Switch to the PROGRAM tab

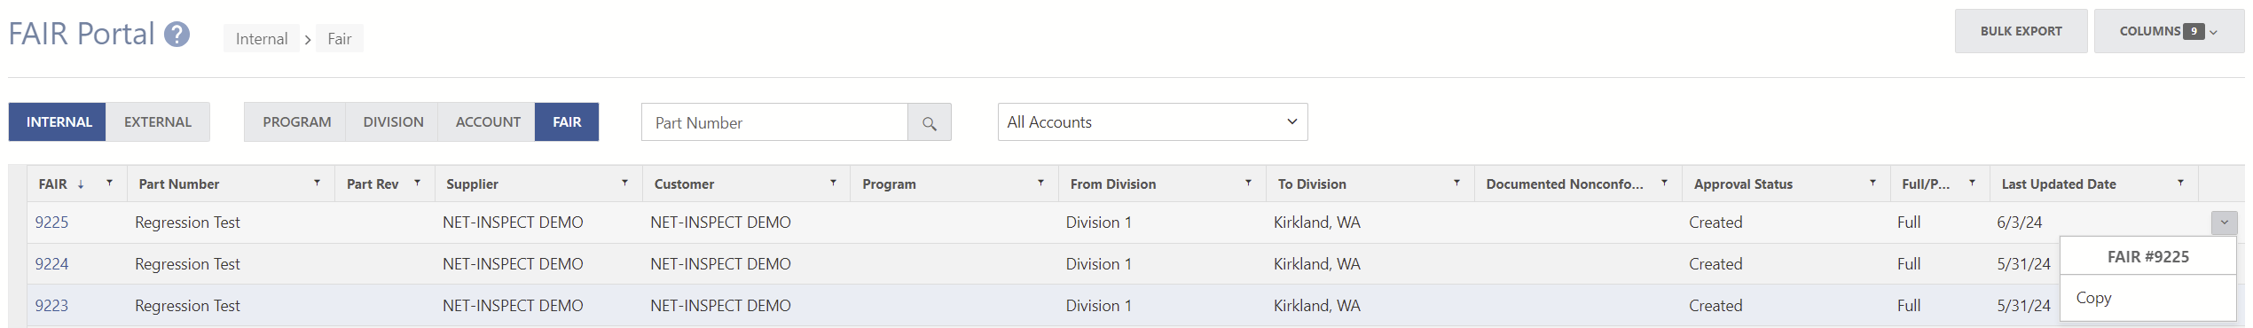click(x=296, y=122)
